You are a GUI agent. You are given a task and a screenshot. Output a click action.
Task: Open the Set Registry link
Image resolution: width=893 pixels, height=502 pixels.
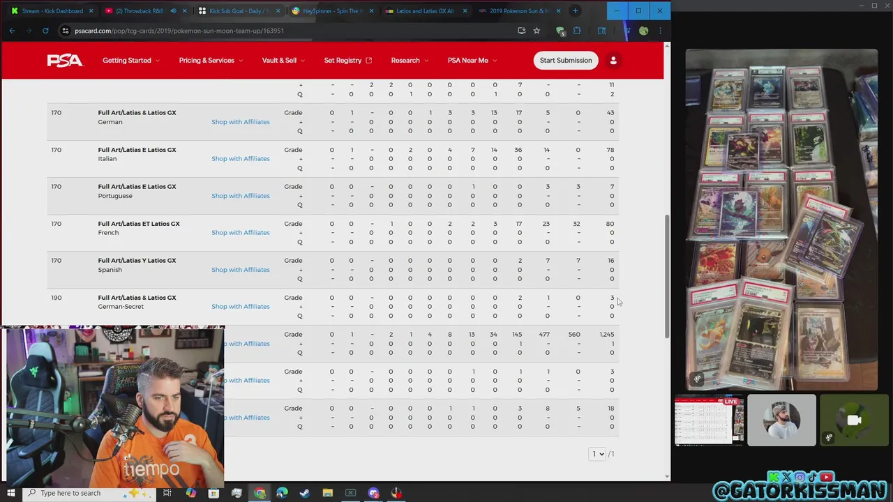tap(347, 61)
